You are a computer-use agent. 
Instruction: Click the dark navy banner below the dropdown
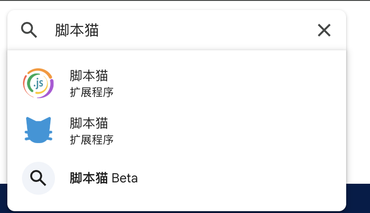point(358,199)
